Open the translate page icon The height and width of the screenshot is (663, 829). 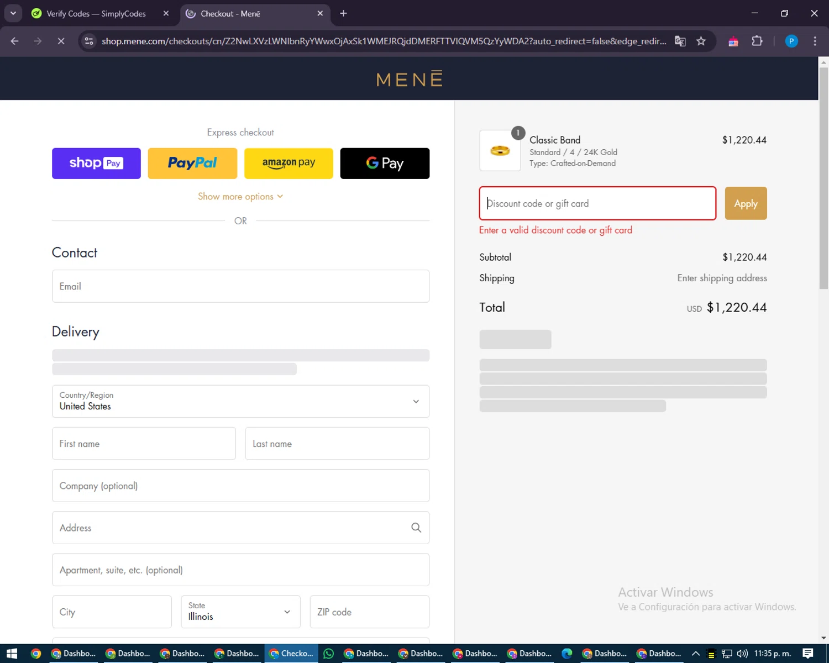(x=680, y=41)
